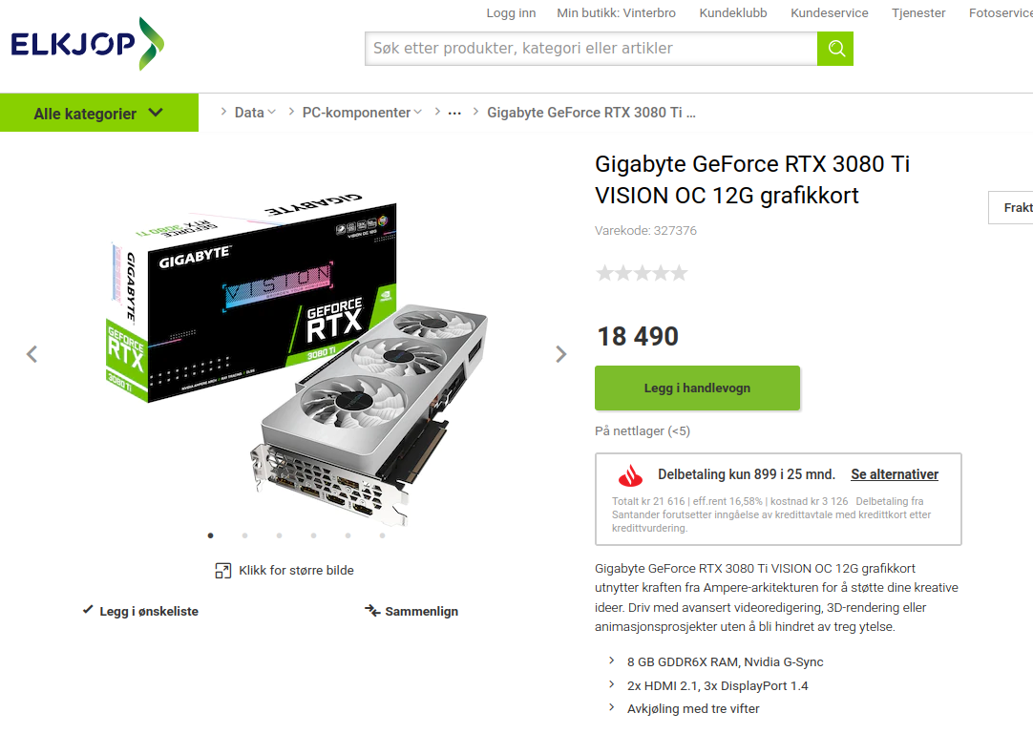Expand collapsed breadcrumb ellipsis
The height and width of the screenshot is (734, 1033).
[454, 114]
